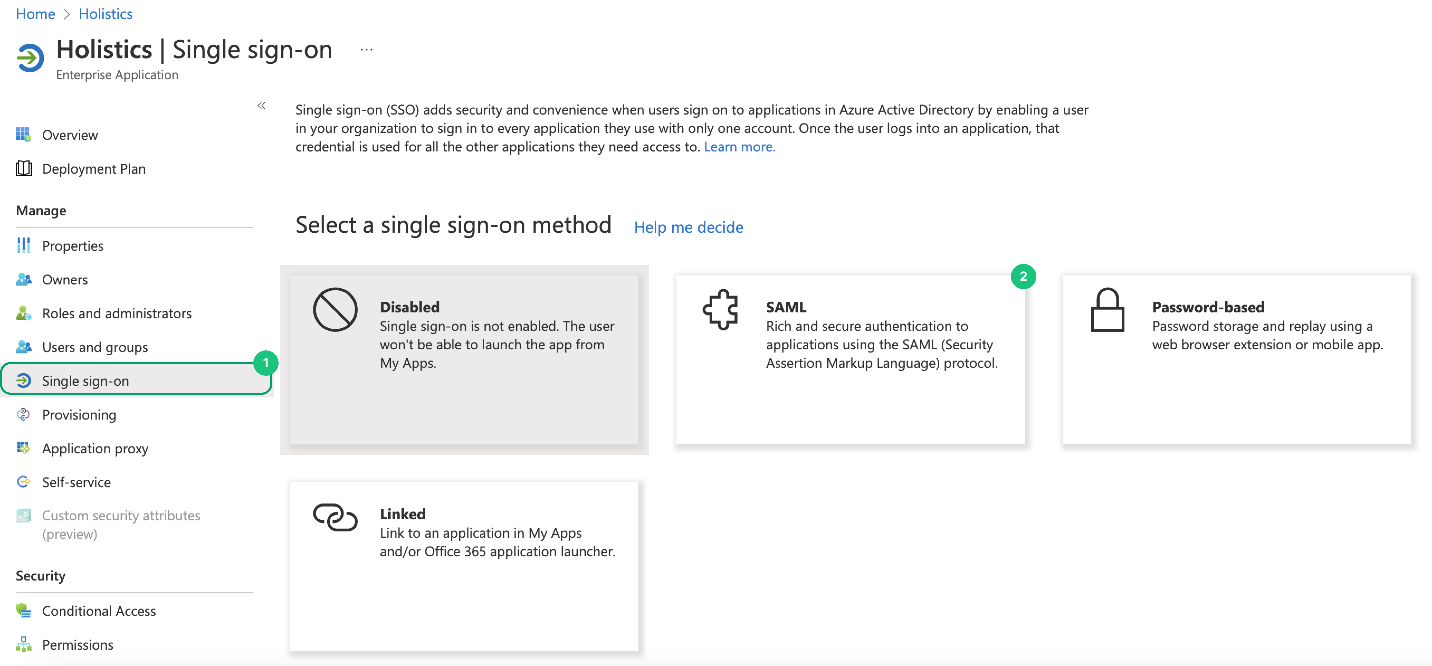Image resolution: width=1432 pixels, height=666 pixels.
Task: Choose the Linked sign-on method card
Action: point(464,567)
